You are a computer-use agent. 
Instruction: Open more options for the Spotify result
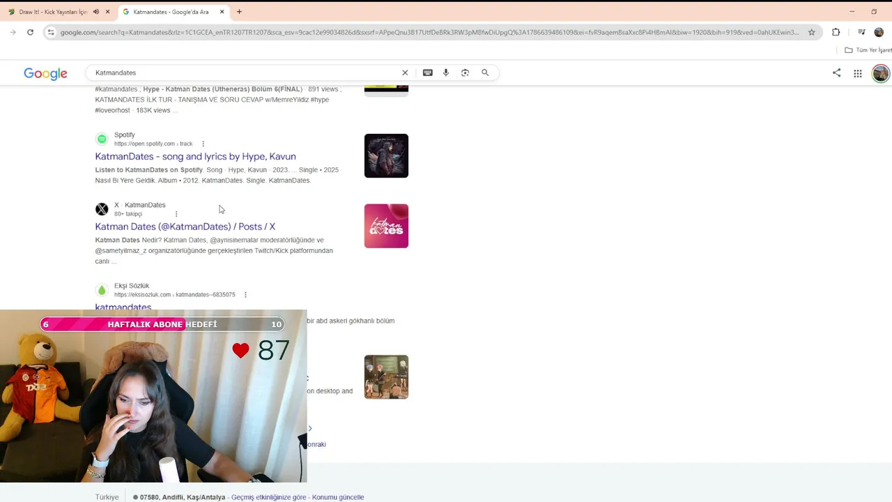[x=203, y=144]
